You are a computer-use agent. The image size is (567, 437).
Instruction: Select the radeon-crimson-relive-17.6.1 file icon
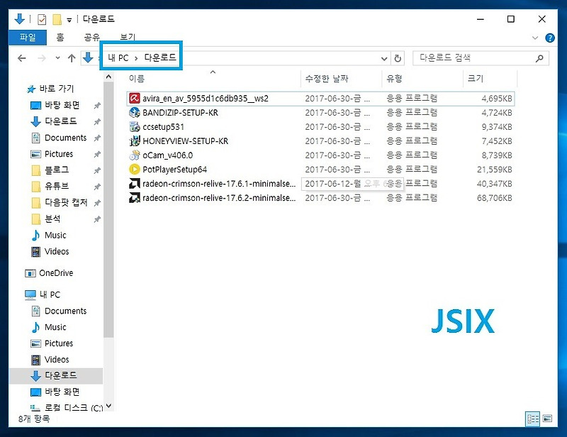pyautogui.click(x=135, y=183)
